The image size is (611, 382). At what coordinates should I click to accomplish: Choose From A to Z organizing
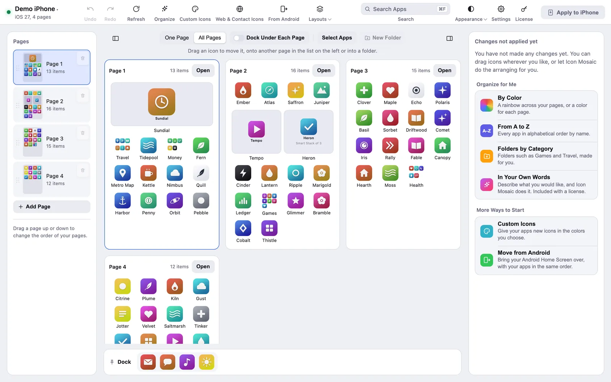pos(536,131)
